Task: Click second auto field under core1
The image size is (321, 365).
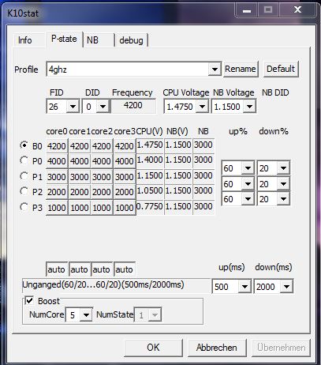Action: pos(80,269)
